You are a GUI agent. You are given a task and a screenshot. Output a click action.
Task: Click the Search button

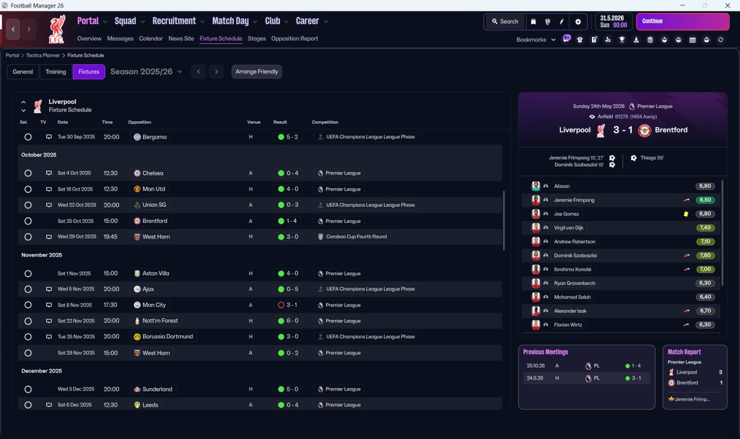coord(505,21)
